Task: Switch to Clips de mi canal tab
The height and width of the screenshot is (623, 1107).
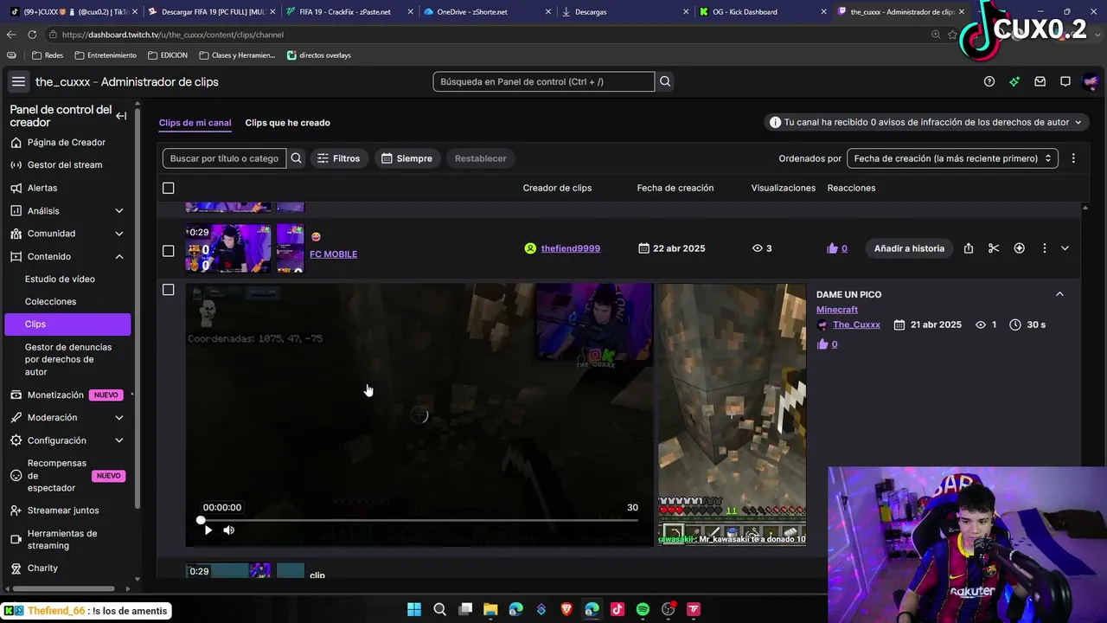Action: tap(195, 123)
